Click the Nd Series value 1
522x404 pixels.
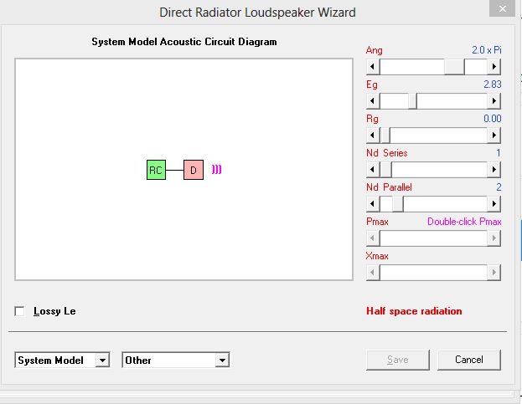[x=499, y=153]
